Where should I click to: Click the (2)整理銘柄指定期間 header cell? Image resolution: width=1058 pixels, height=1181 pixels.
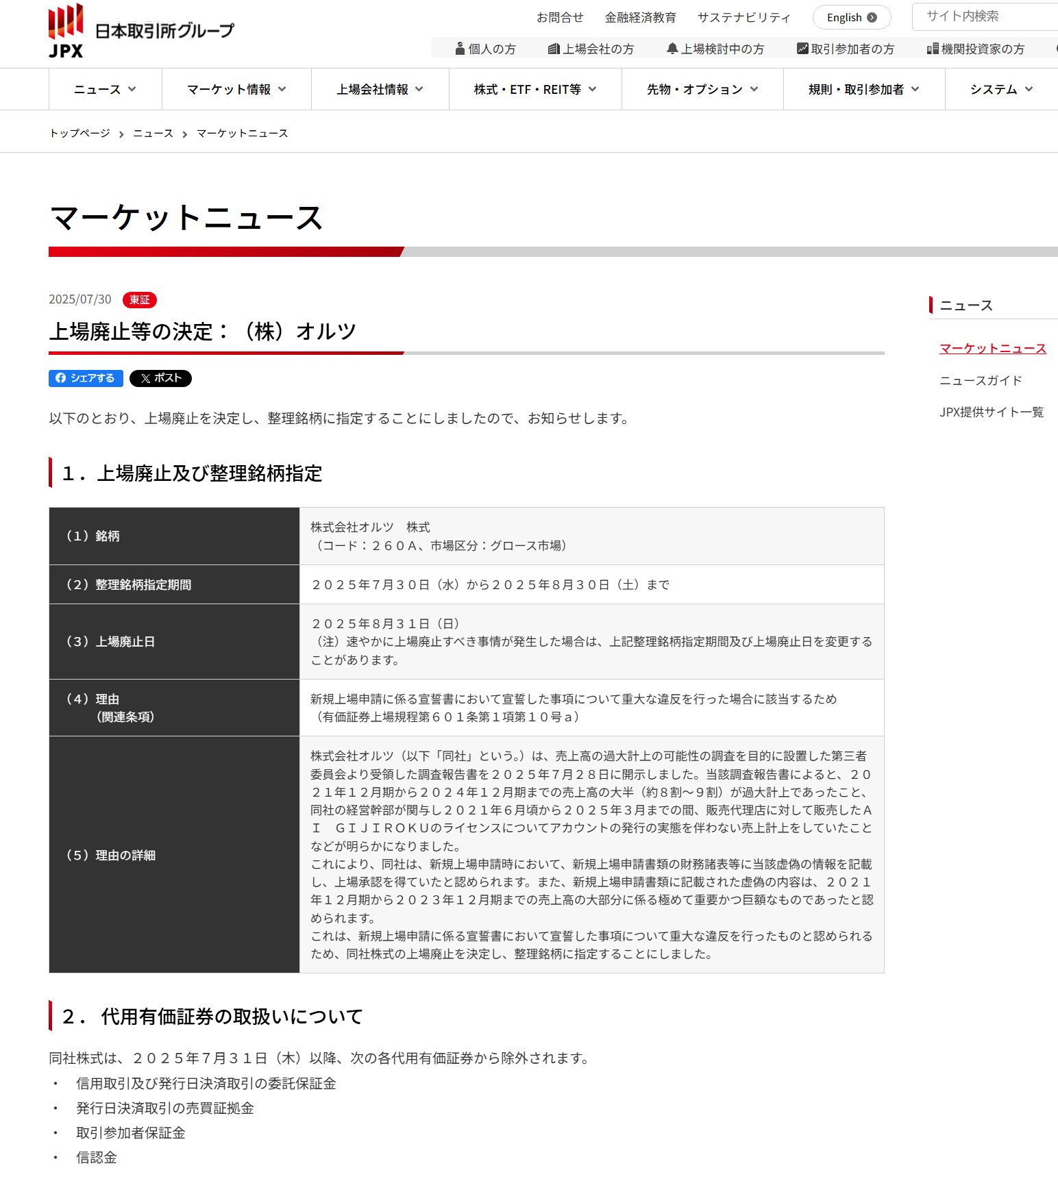click(x=174, y=584)
